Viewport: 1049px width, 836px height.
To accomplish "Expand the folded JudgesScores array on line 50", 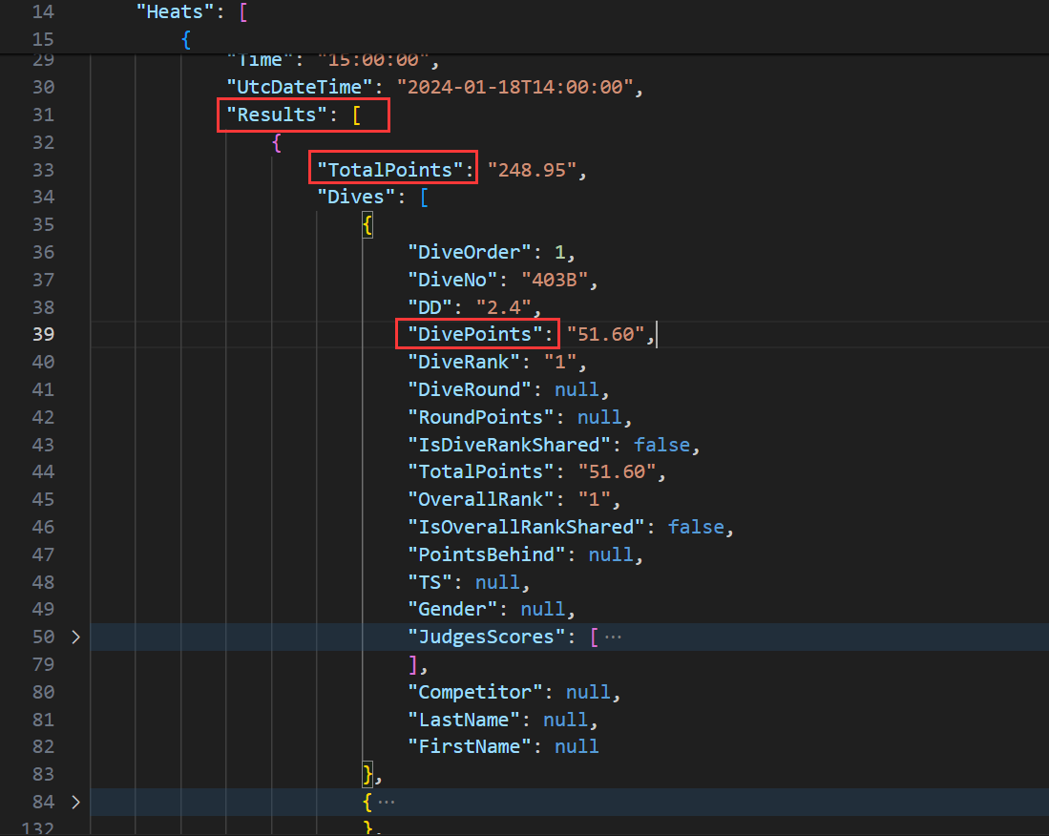I will tap(75, 637).
